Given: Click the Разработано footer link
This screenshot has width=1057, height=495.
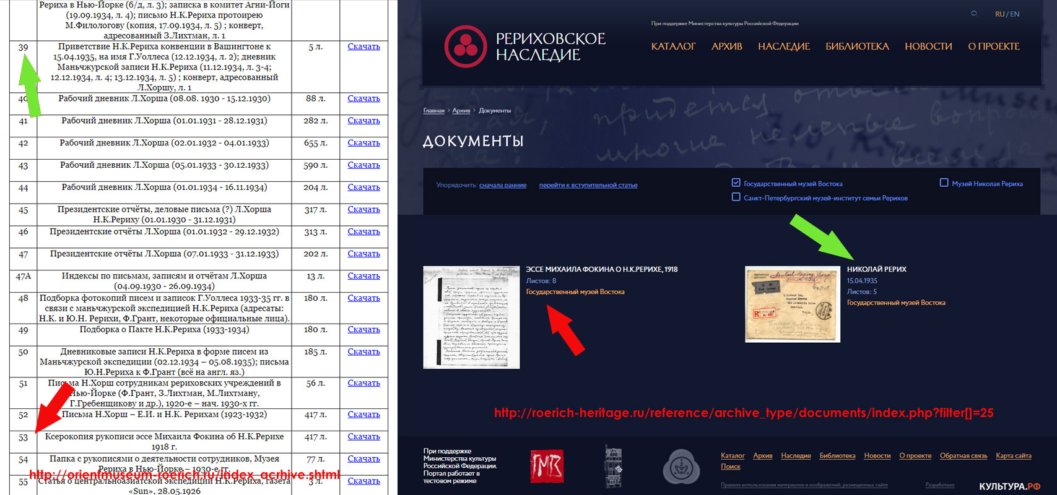Looking at the screenshot, I should (940, 485).
